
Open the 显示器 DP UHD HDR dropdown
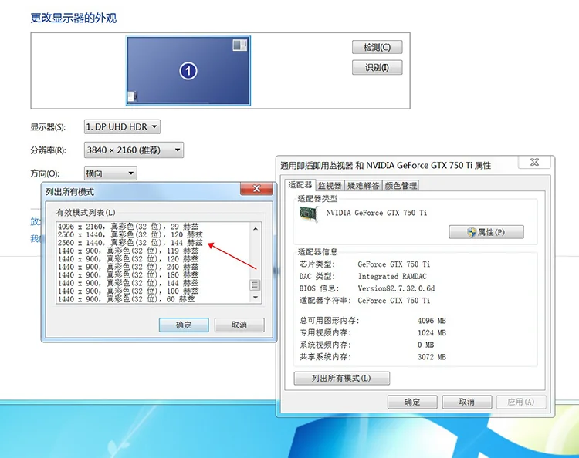pyautogui.click(x=122, y=127)
